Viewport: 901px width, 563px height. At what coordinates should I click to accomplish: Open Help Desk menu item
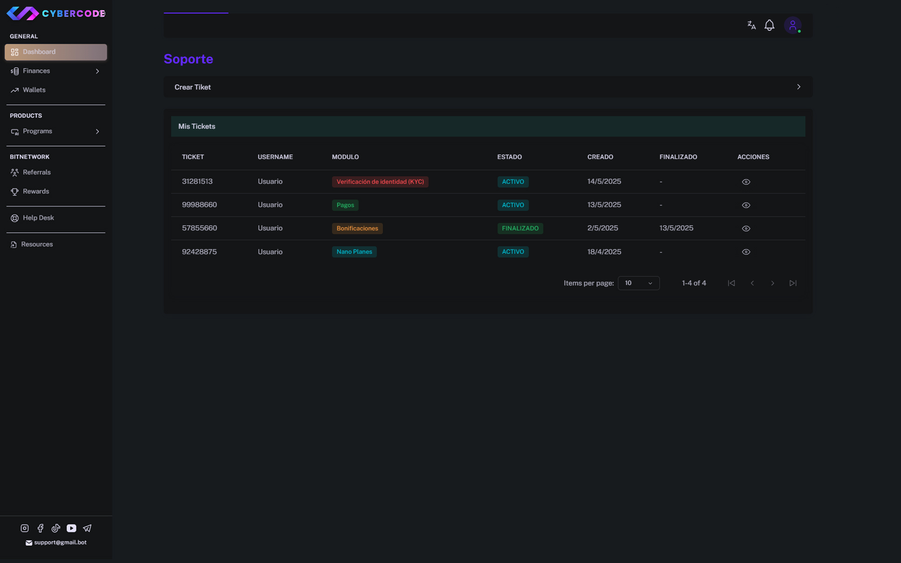(38, 218)
